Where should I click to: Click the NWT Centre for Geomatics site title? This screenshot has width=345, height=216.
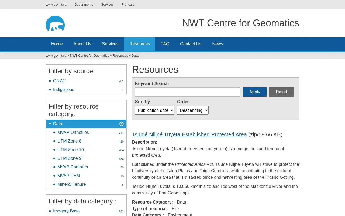click(x=241, y=23)
